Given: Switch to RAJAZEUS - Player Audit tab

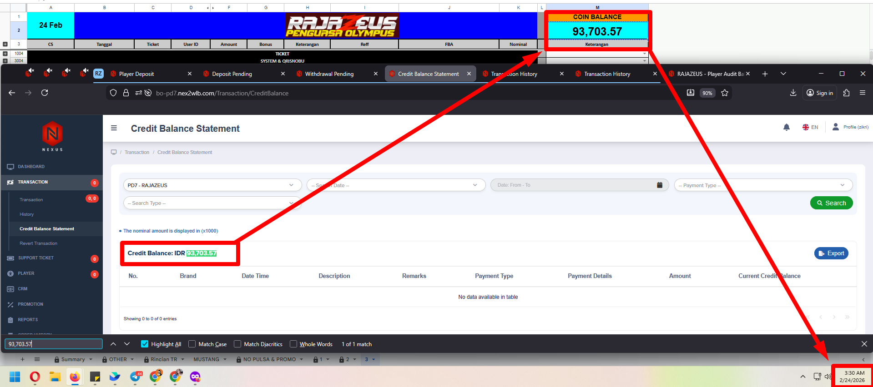Looking at the screenshot, I should 709,74.
